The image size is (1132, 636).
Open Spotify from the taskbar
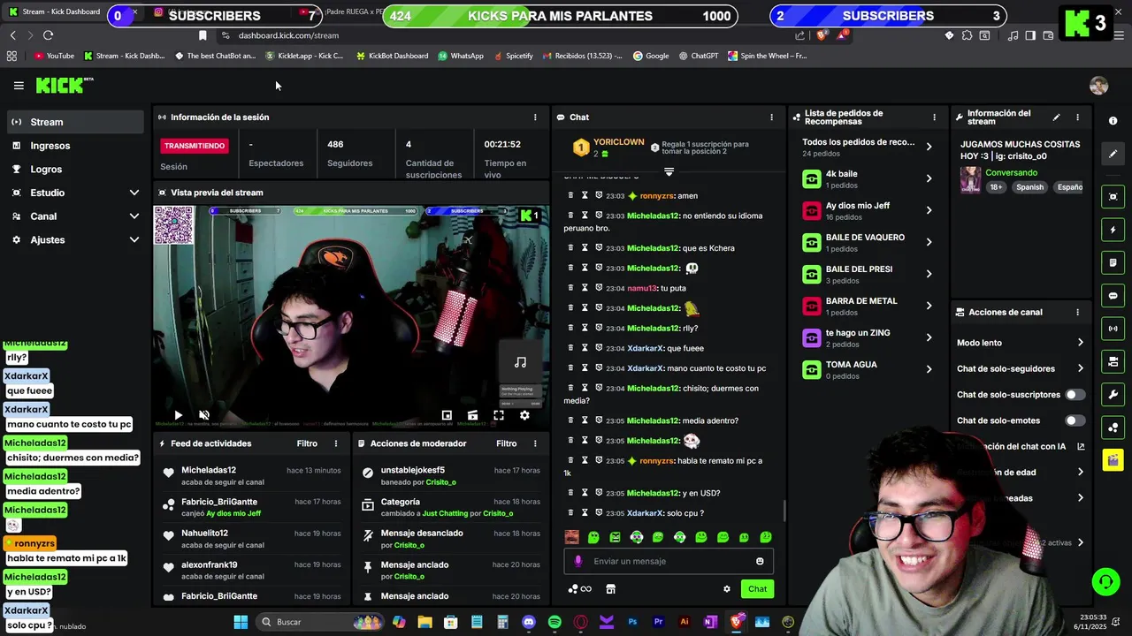[555, 622]
